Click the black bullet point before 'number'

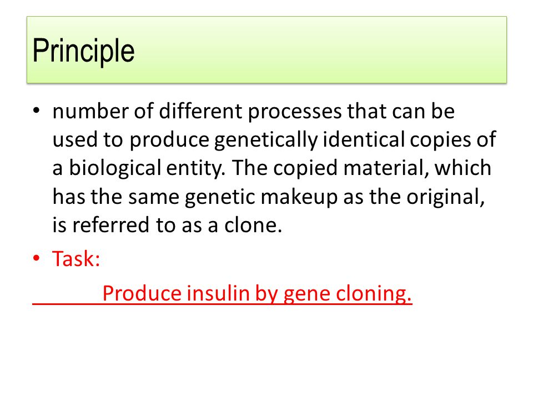pyautogui.click(x=37, y=111)
